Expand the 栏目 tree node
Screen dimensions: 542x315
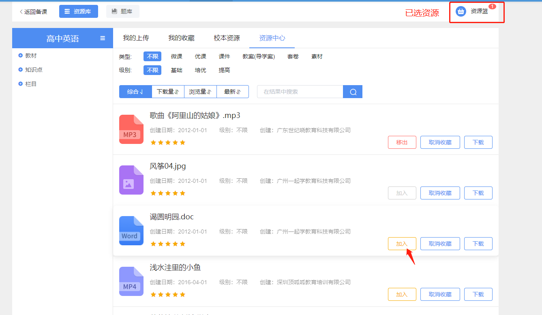pos(21,84)
